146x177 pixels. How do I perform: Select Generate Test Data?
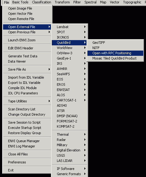[27, 56]
